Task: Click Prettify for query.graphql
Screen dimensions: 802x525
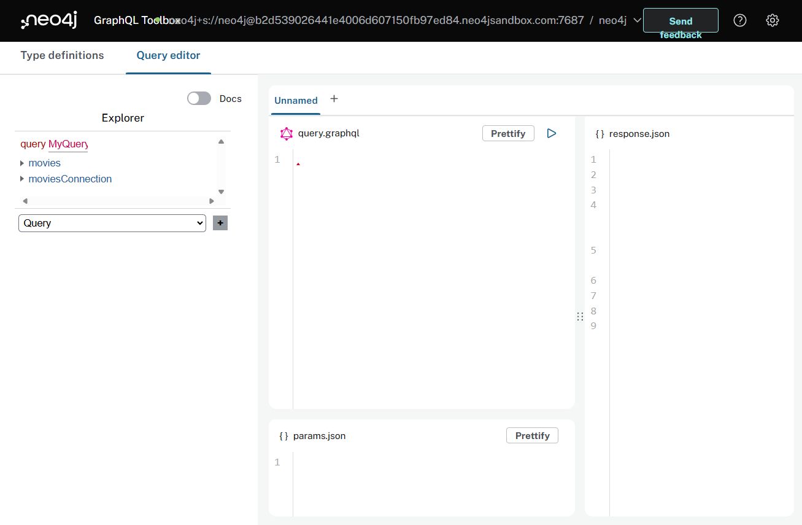Action: pos(508,133)
